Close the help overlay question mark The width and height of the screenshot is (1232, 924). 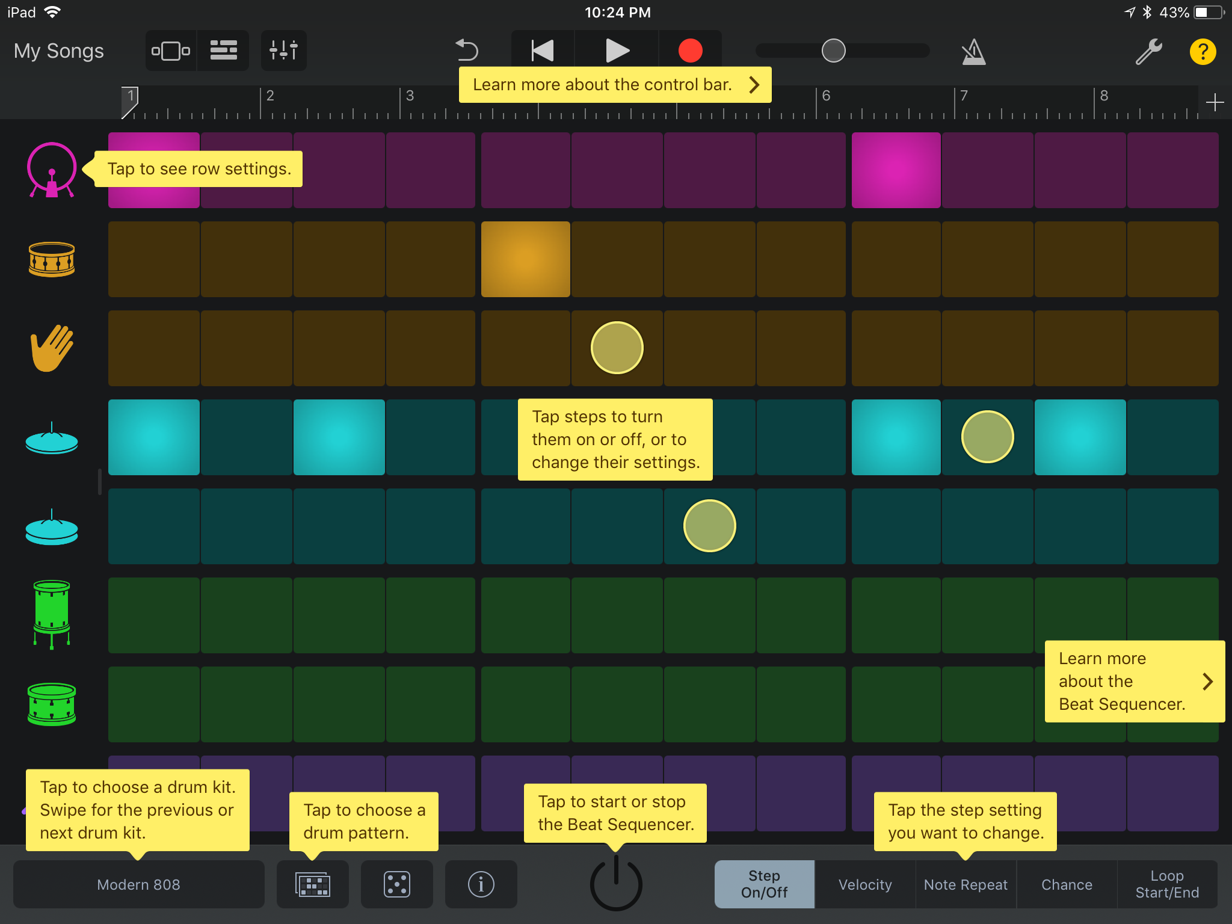(x=1203, y=52)
